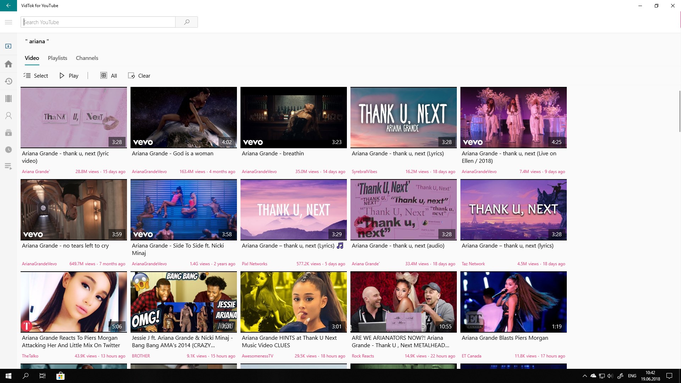The height and width of the screenshot is (383, 681).
Task: Open the OneDrive cloud tray icon
Action: (x=593, y=376)
